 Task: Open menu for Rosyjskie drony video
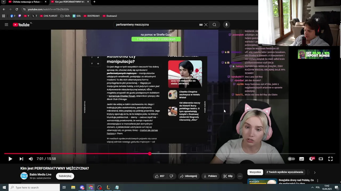click(x=318, y=181)
